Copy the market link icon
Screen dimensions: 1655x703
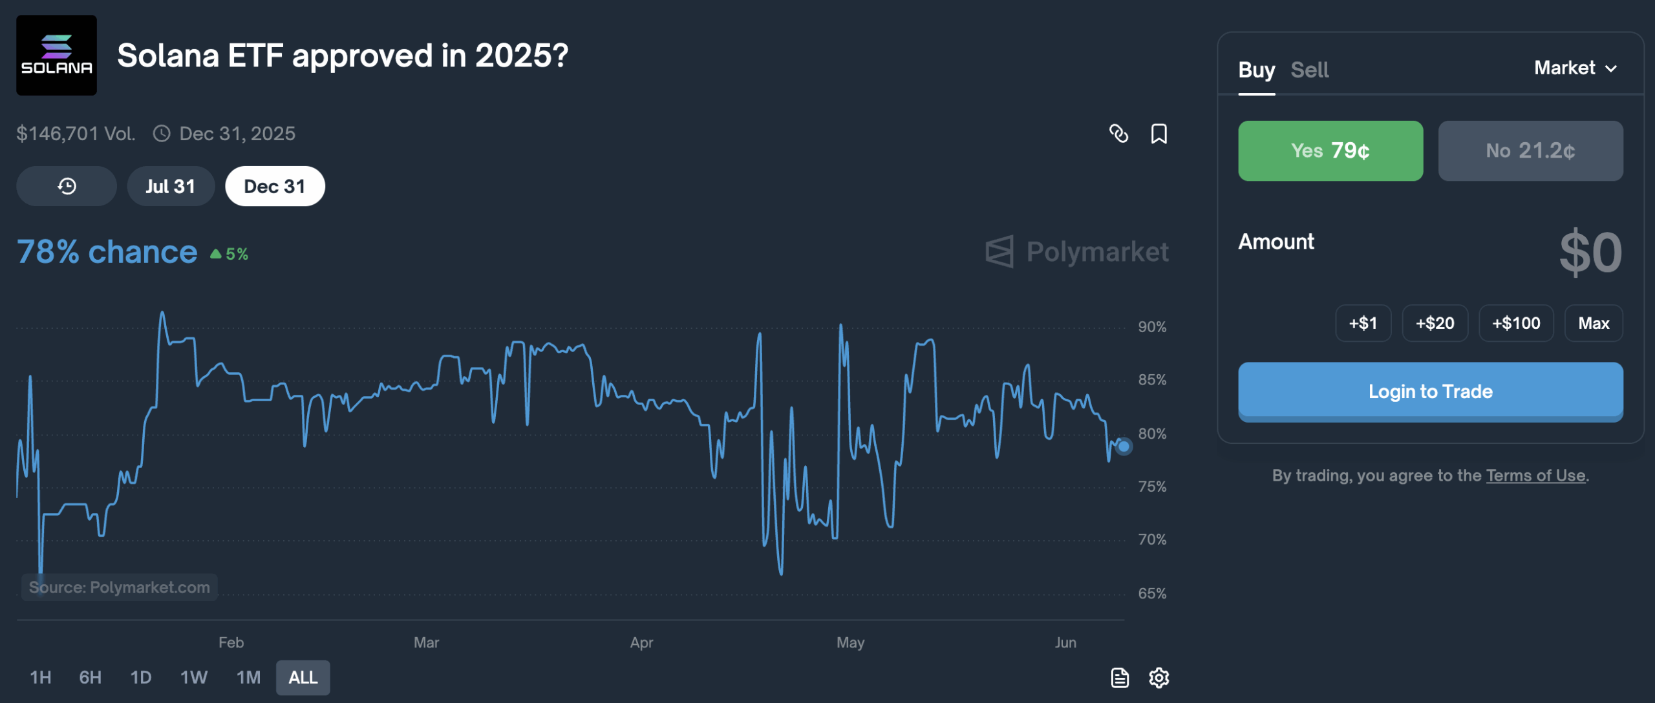coord(1118,134)
